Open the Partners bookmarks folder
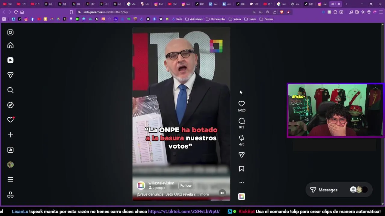The height and width of the screenshot is (216, 385). tap(266, 19)
